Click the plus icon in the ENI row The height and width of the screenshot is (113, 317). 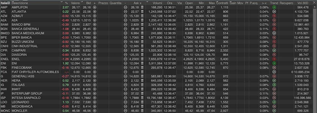click(94, 63)
